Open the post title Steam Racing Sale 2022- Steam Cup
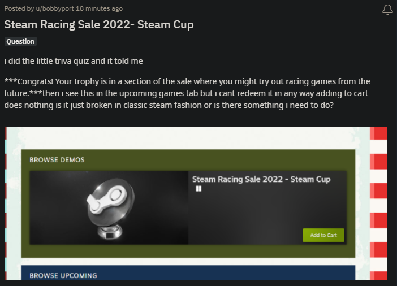This screenshot has height=286, width=397. (99, 24)
